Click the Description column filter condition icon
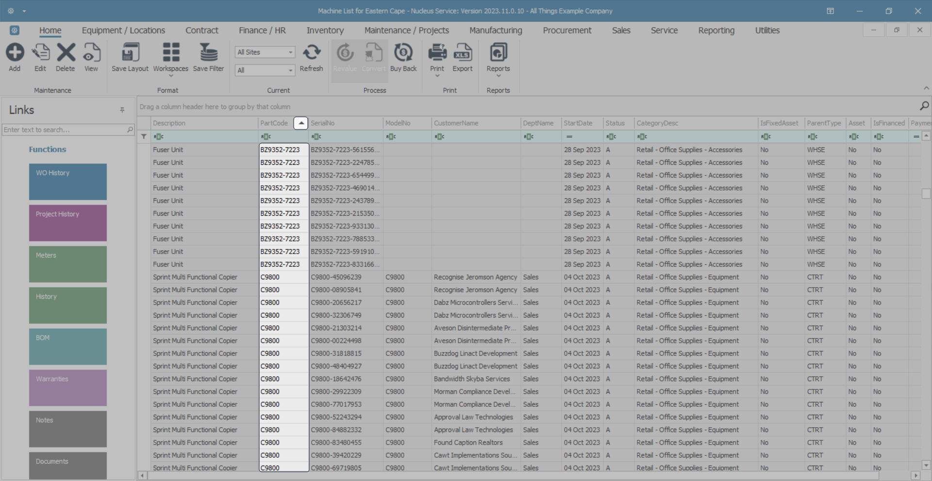 pos(159,137)
